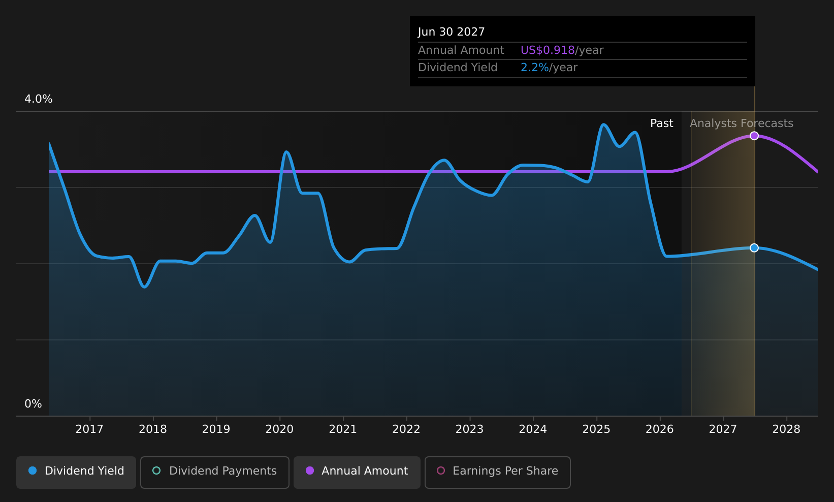Screen dimensions: 834x502
Task: Click the 2.2%/year tooltip value
Action: [x=549, y=68]
